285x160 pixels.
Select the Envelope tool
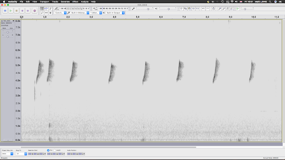tap(46, 8)
